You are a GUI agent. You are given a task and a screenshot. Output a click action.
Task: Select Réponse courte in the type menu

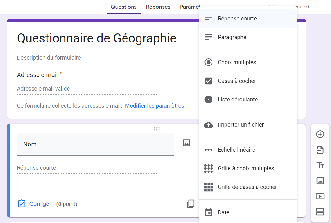tap(237, 19)
